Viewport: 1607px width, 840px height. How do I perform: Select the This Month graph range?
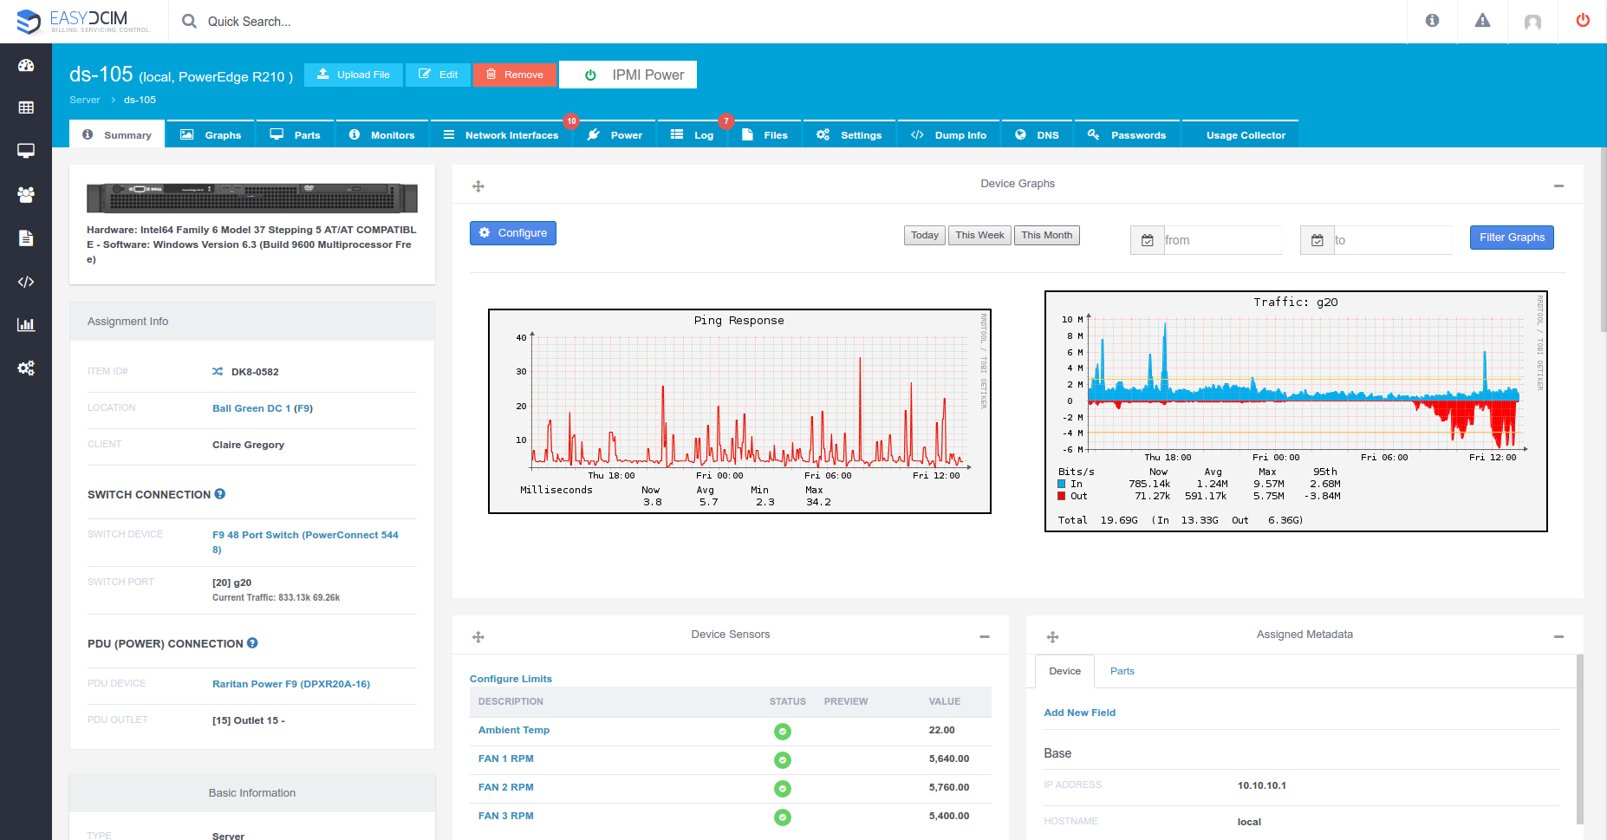(x=1046, y=235)
